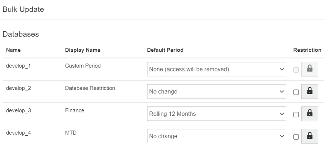This screenshot has height=145, width=324.
Task: Click the 'Custom Period' display name
Action: point(83,66)
